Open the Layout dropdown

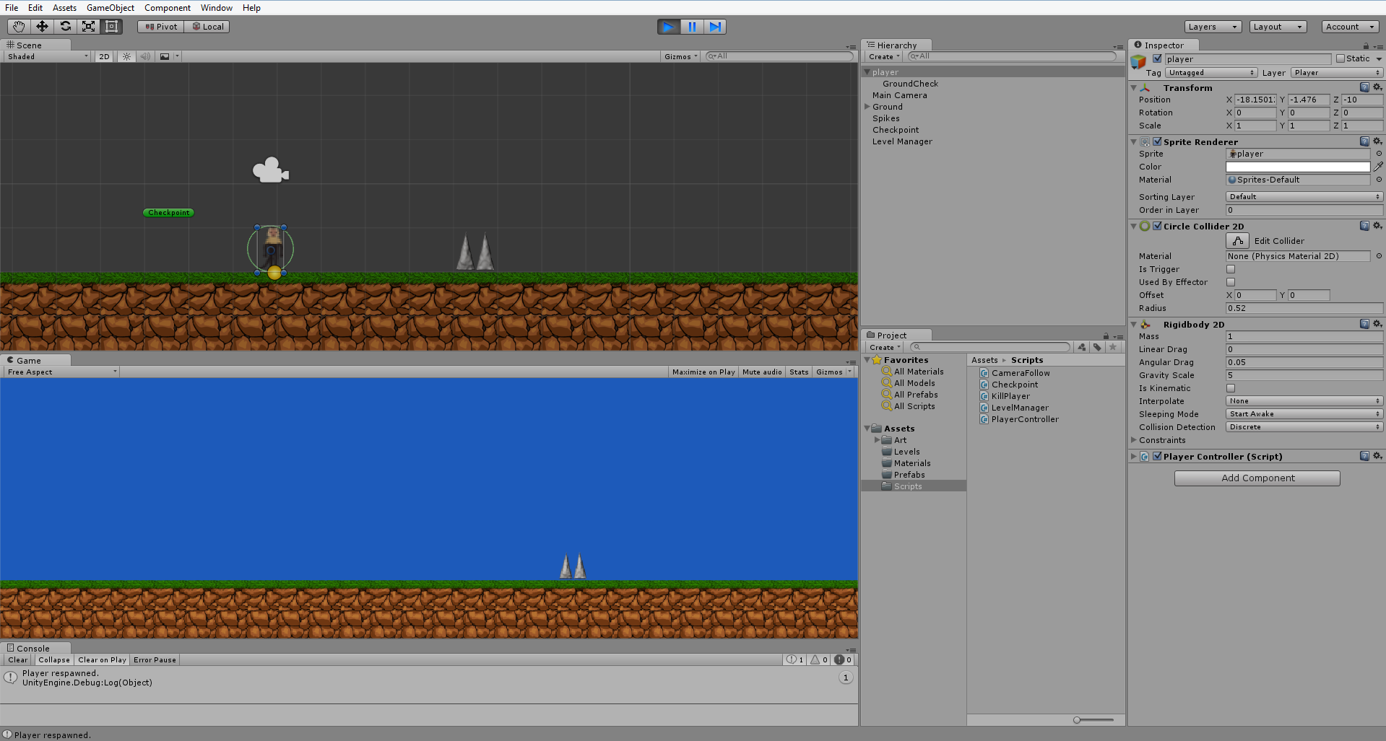1278,27
